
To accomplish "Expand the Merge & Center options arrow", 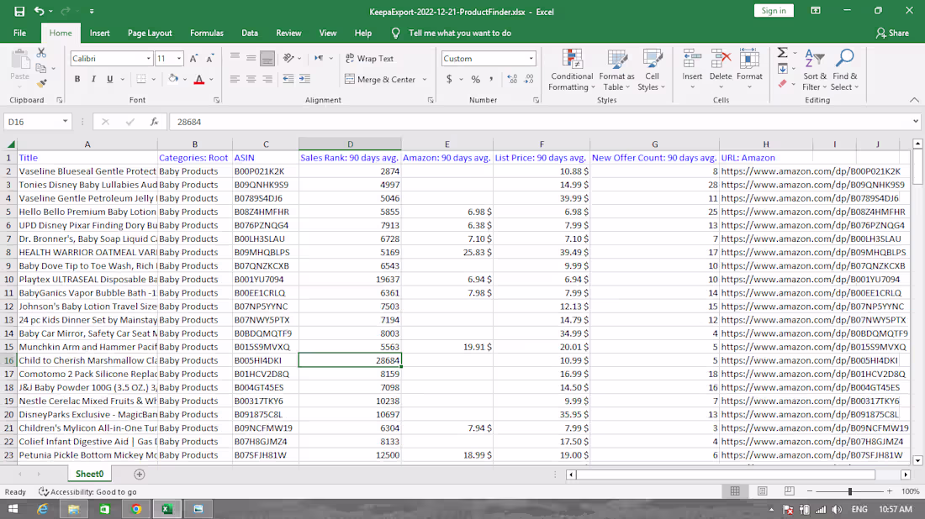I will pyautogui.click(x=424, y=80).
